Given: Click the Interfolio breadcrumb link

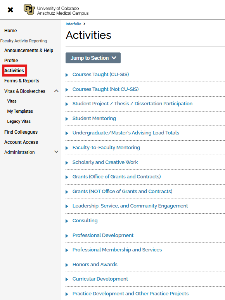Looking at the screenshot, I should (x=73, y=24).
